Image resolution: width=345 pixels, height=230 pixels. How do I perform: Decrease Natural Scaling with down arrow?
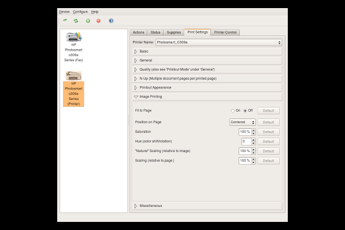(x=254, y=153)
